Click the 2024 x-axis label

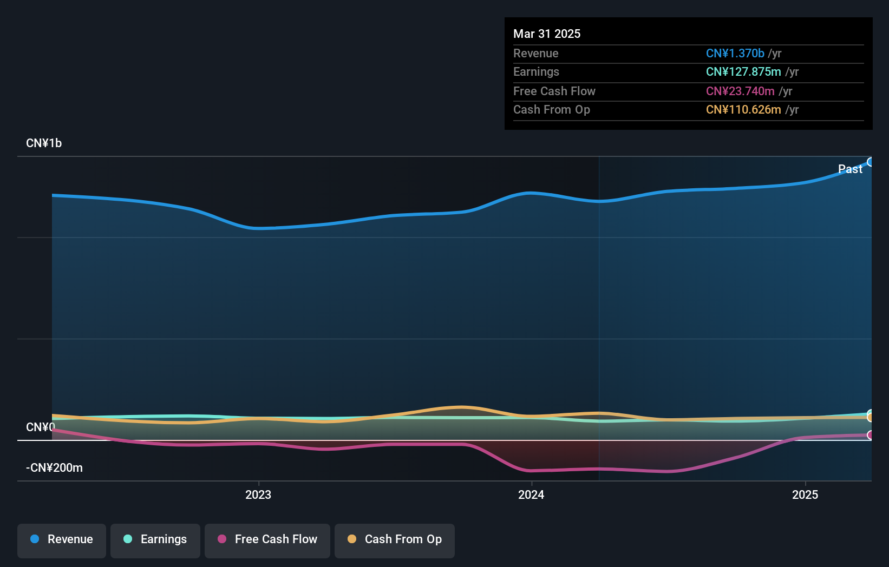(531, 495)
